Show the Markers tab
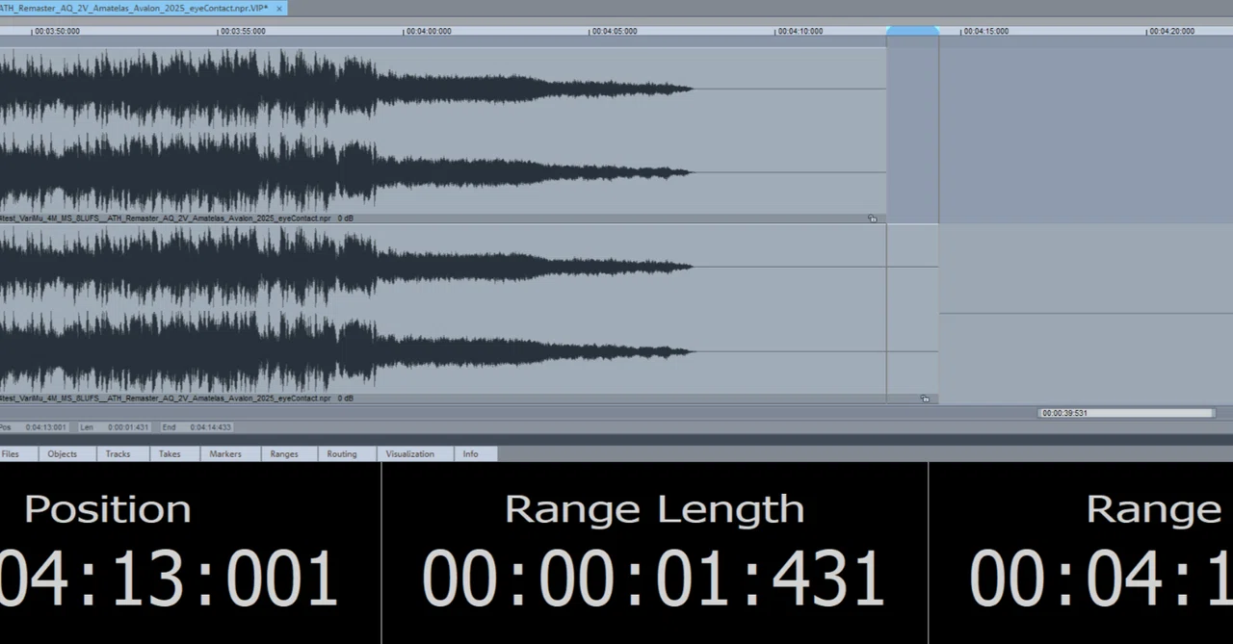Viewport: 1233px width, 644px height. coord(225,453)
